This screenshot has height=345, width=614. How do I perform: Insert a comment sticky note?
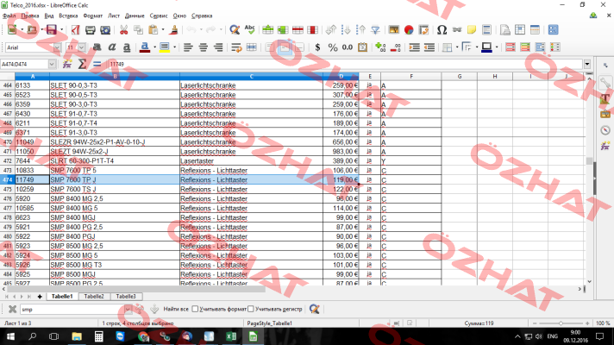coord(472,30)
